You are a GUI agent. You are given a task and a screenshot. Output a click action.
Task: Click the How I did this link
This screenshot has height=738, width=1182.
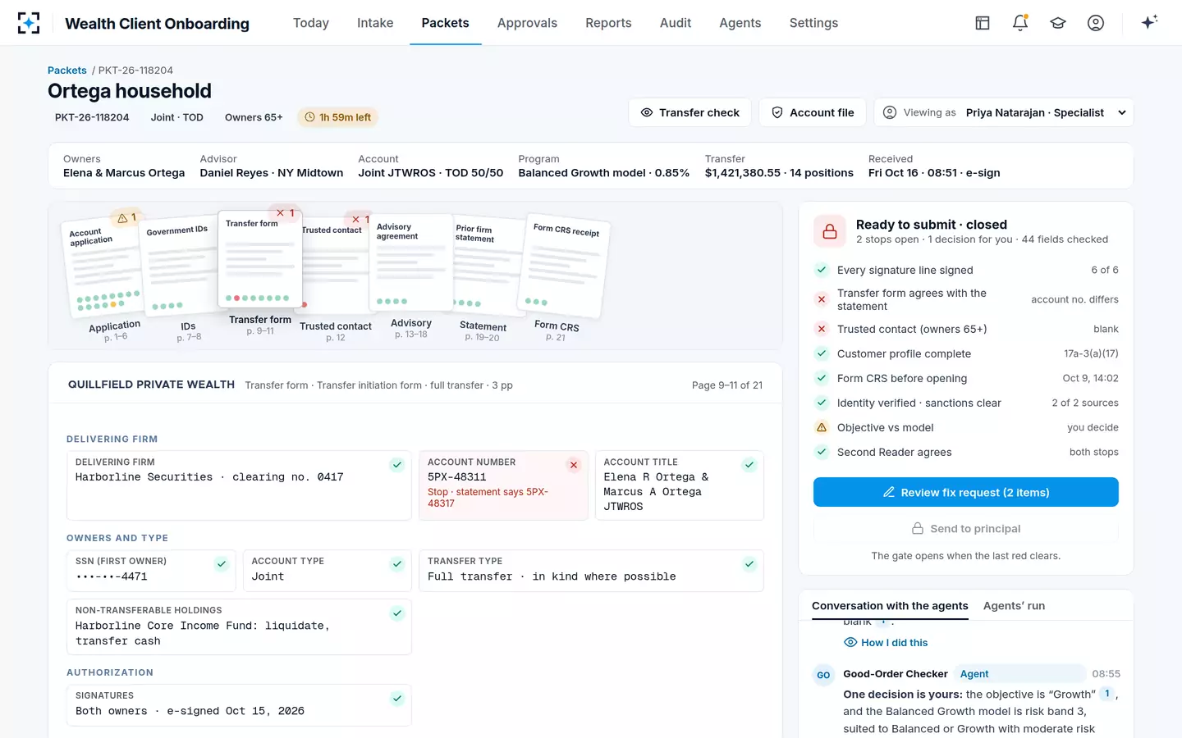(x=886, y=643)
